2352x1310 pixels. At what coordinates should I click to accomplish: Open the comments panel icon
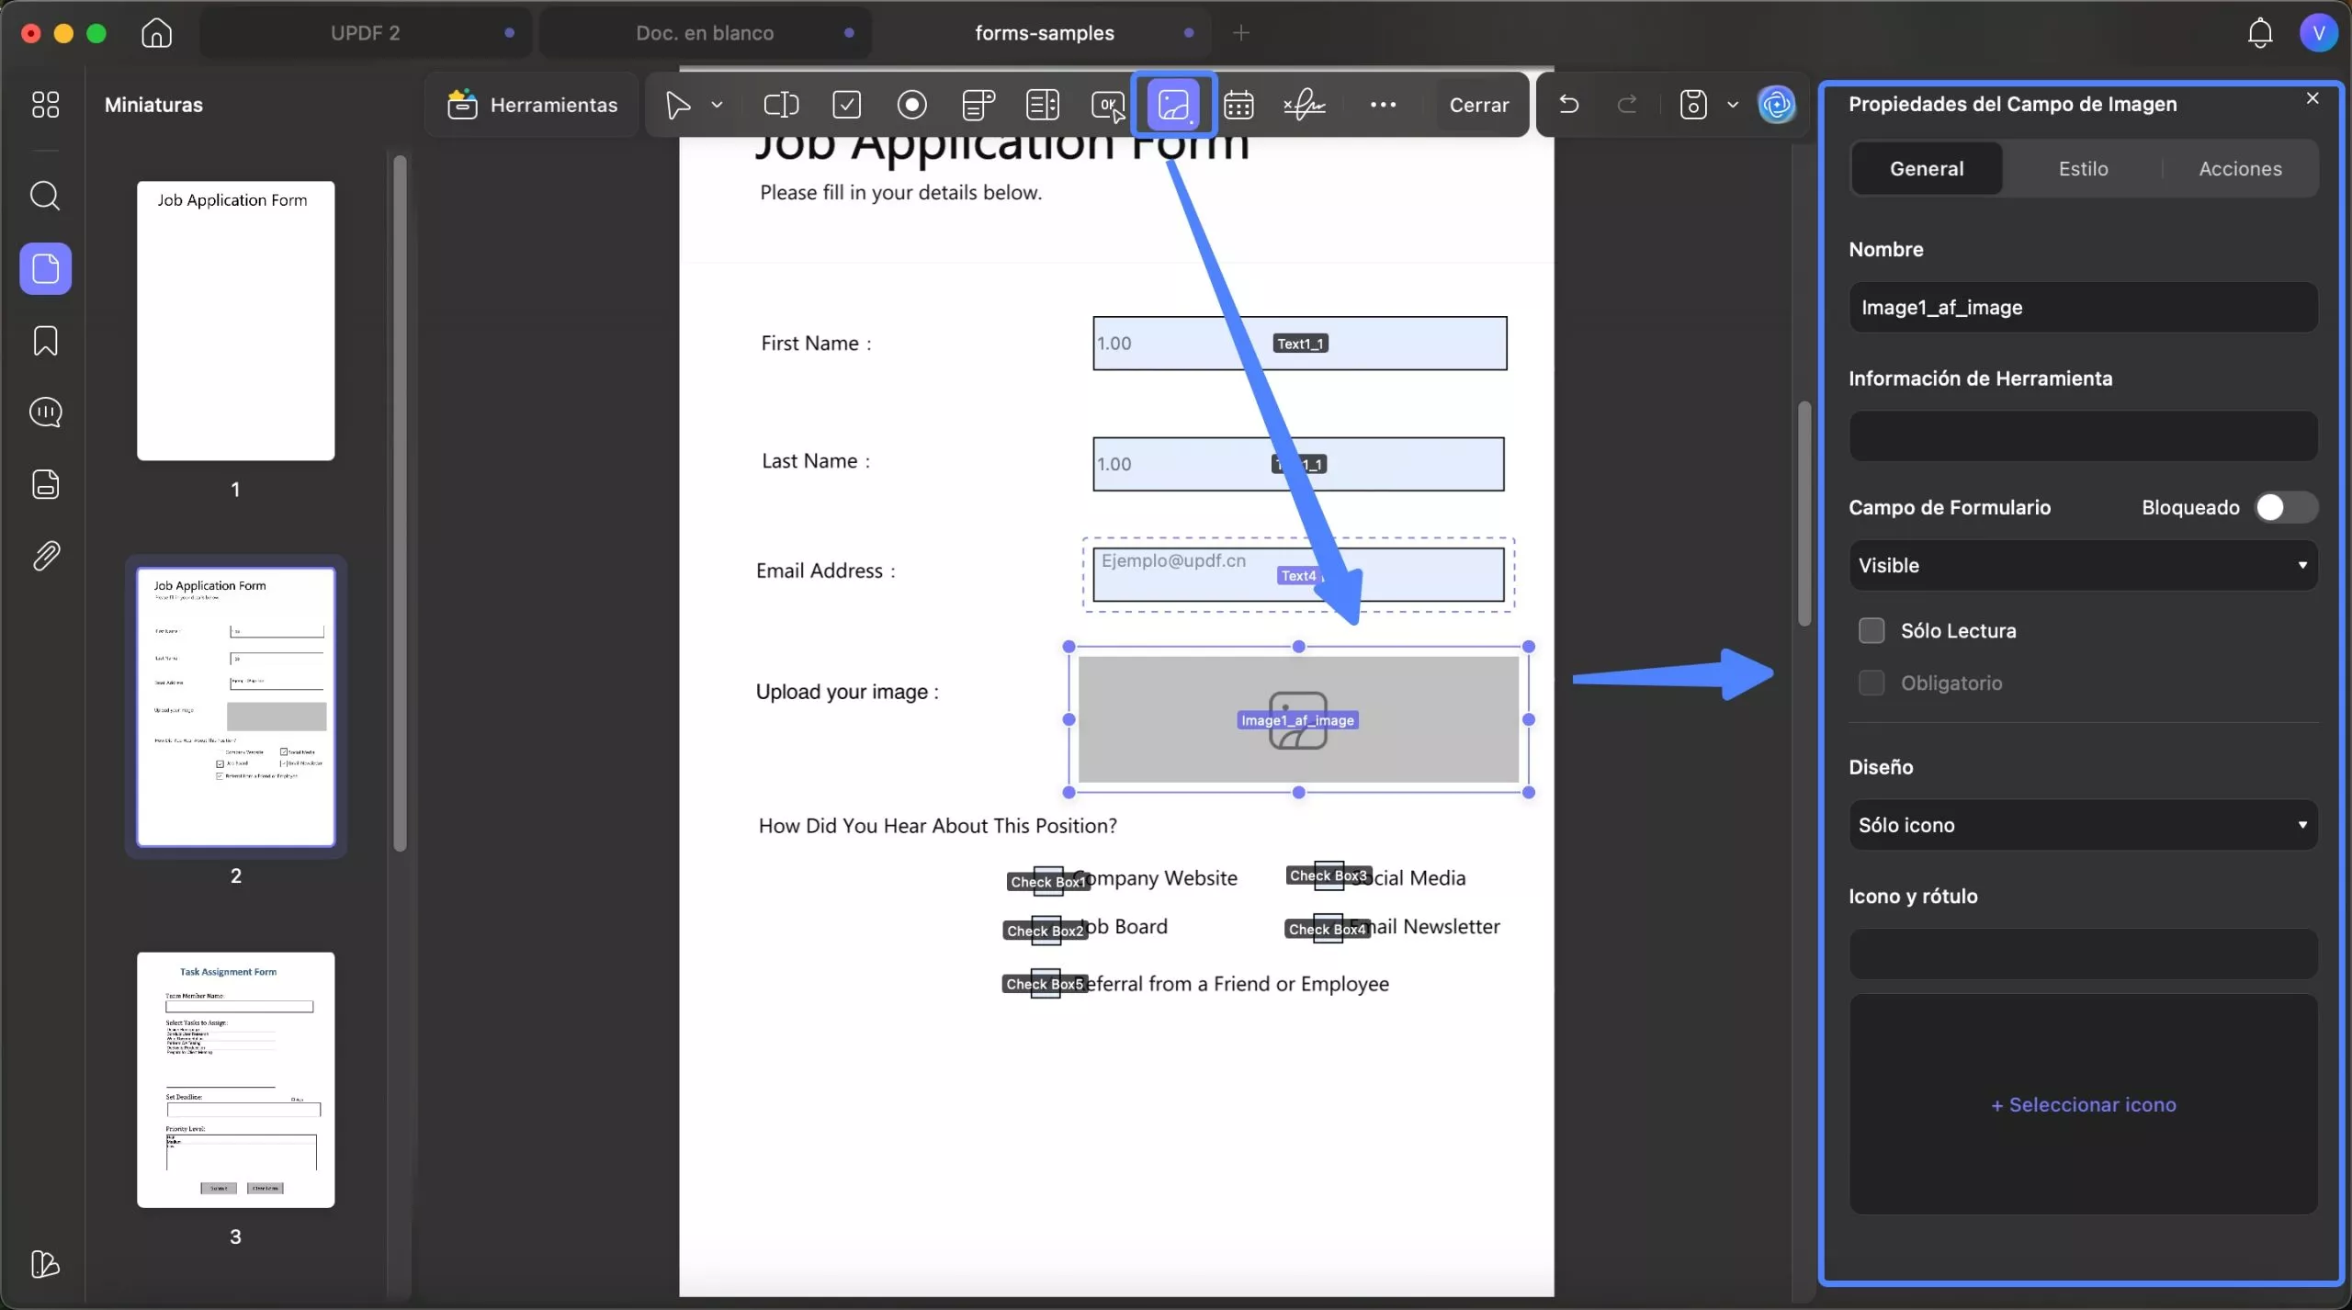coord(45,412)
